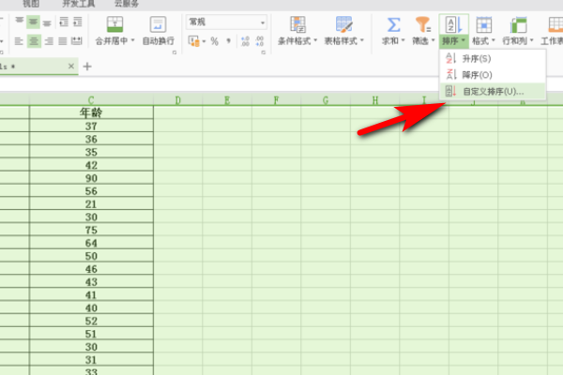Select the cell containing 64

(x=91, y=243)
